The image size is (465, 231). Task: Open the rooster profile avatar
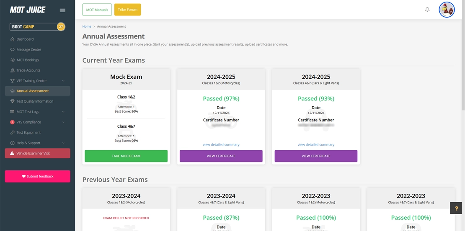click(x=447, y=10)
